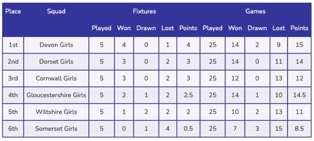314x141 pixels.
Task: Click the Points header under Games
Action: click(x=299, y=28)
